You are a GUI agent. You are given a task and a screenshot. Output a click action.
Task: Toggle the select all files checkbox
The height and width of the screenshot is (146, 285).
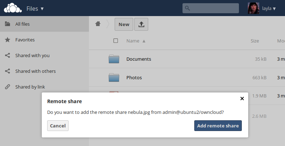click(x=116, y=41)
